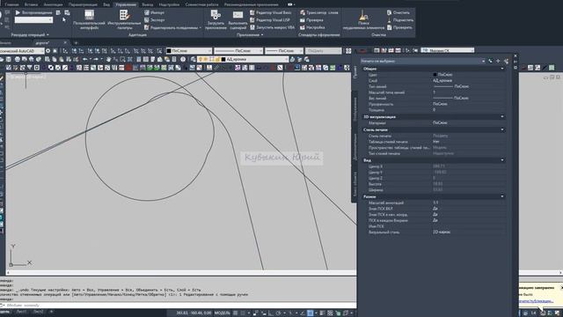Collapse the Общие properties section

[x=502, y=69]
